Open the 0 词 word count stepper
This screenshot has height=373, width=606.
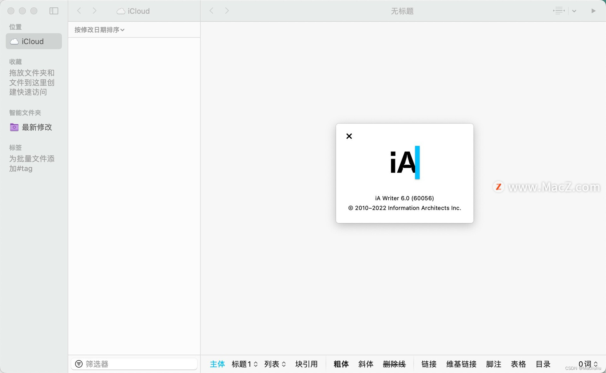[x=588, y=364]
